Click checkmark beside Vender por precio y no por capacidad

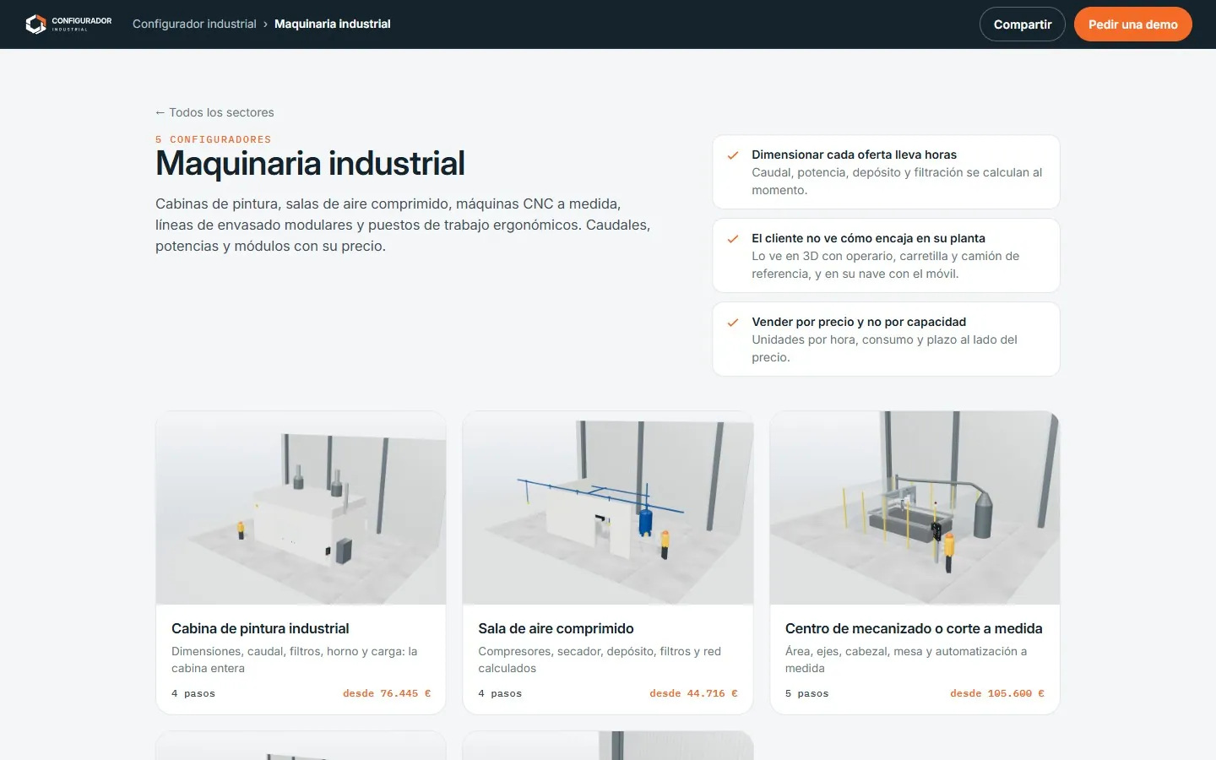click(x=733, y=323)
